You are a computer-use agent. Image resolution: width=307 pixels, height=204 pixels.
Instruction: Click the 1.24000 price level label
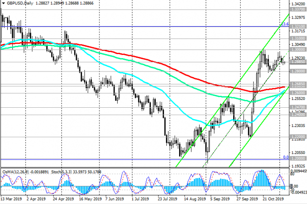click(298, 115)
